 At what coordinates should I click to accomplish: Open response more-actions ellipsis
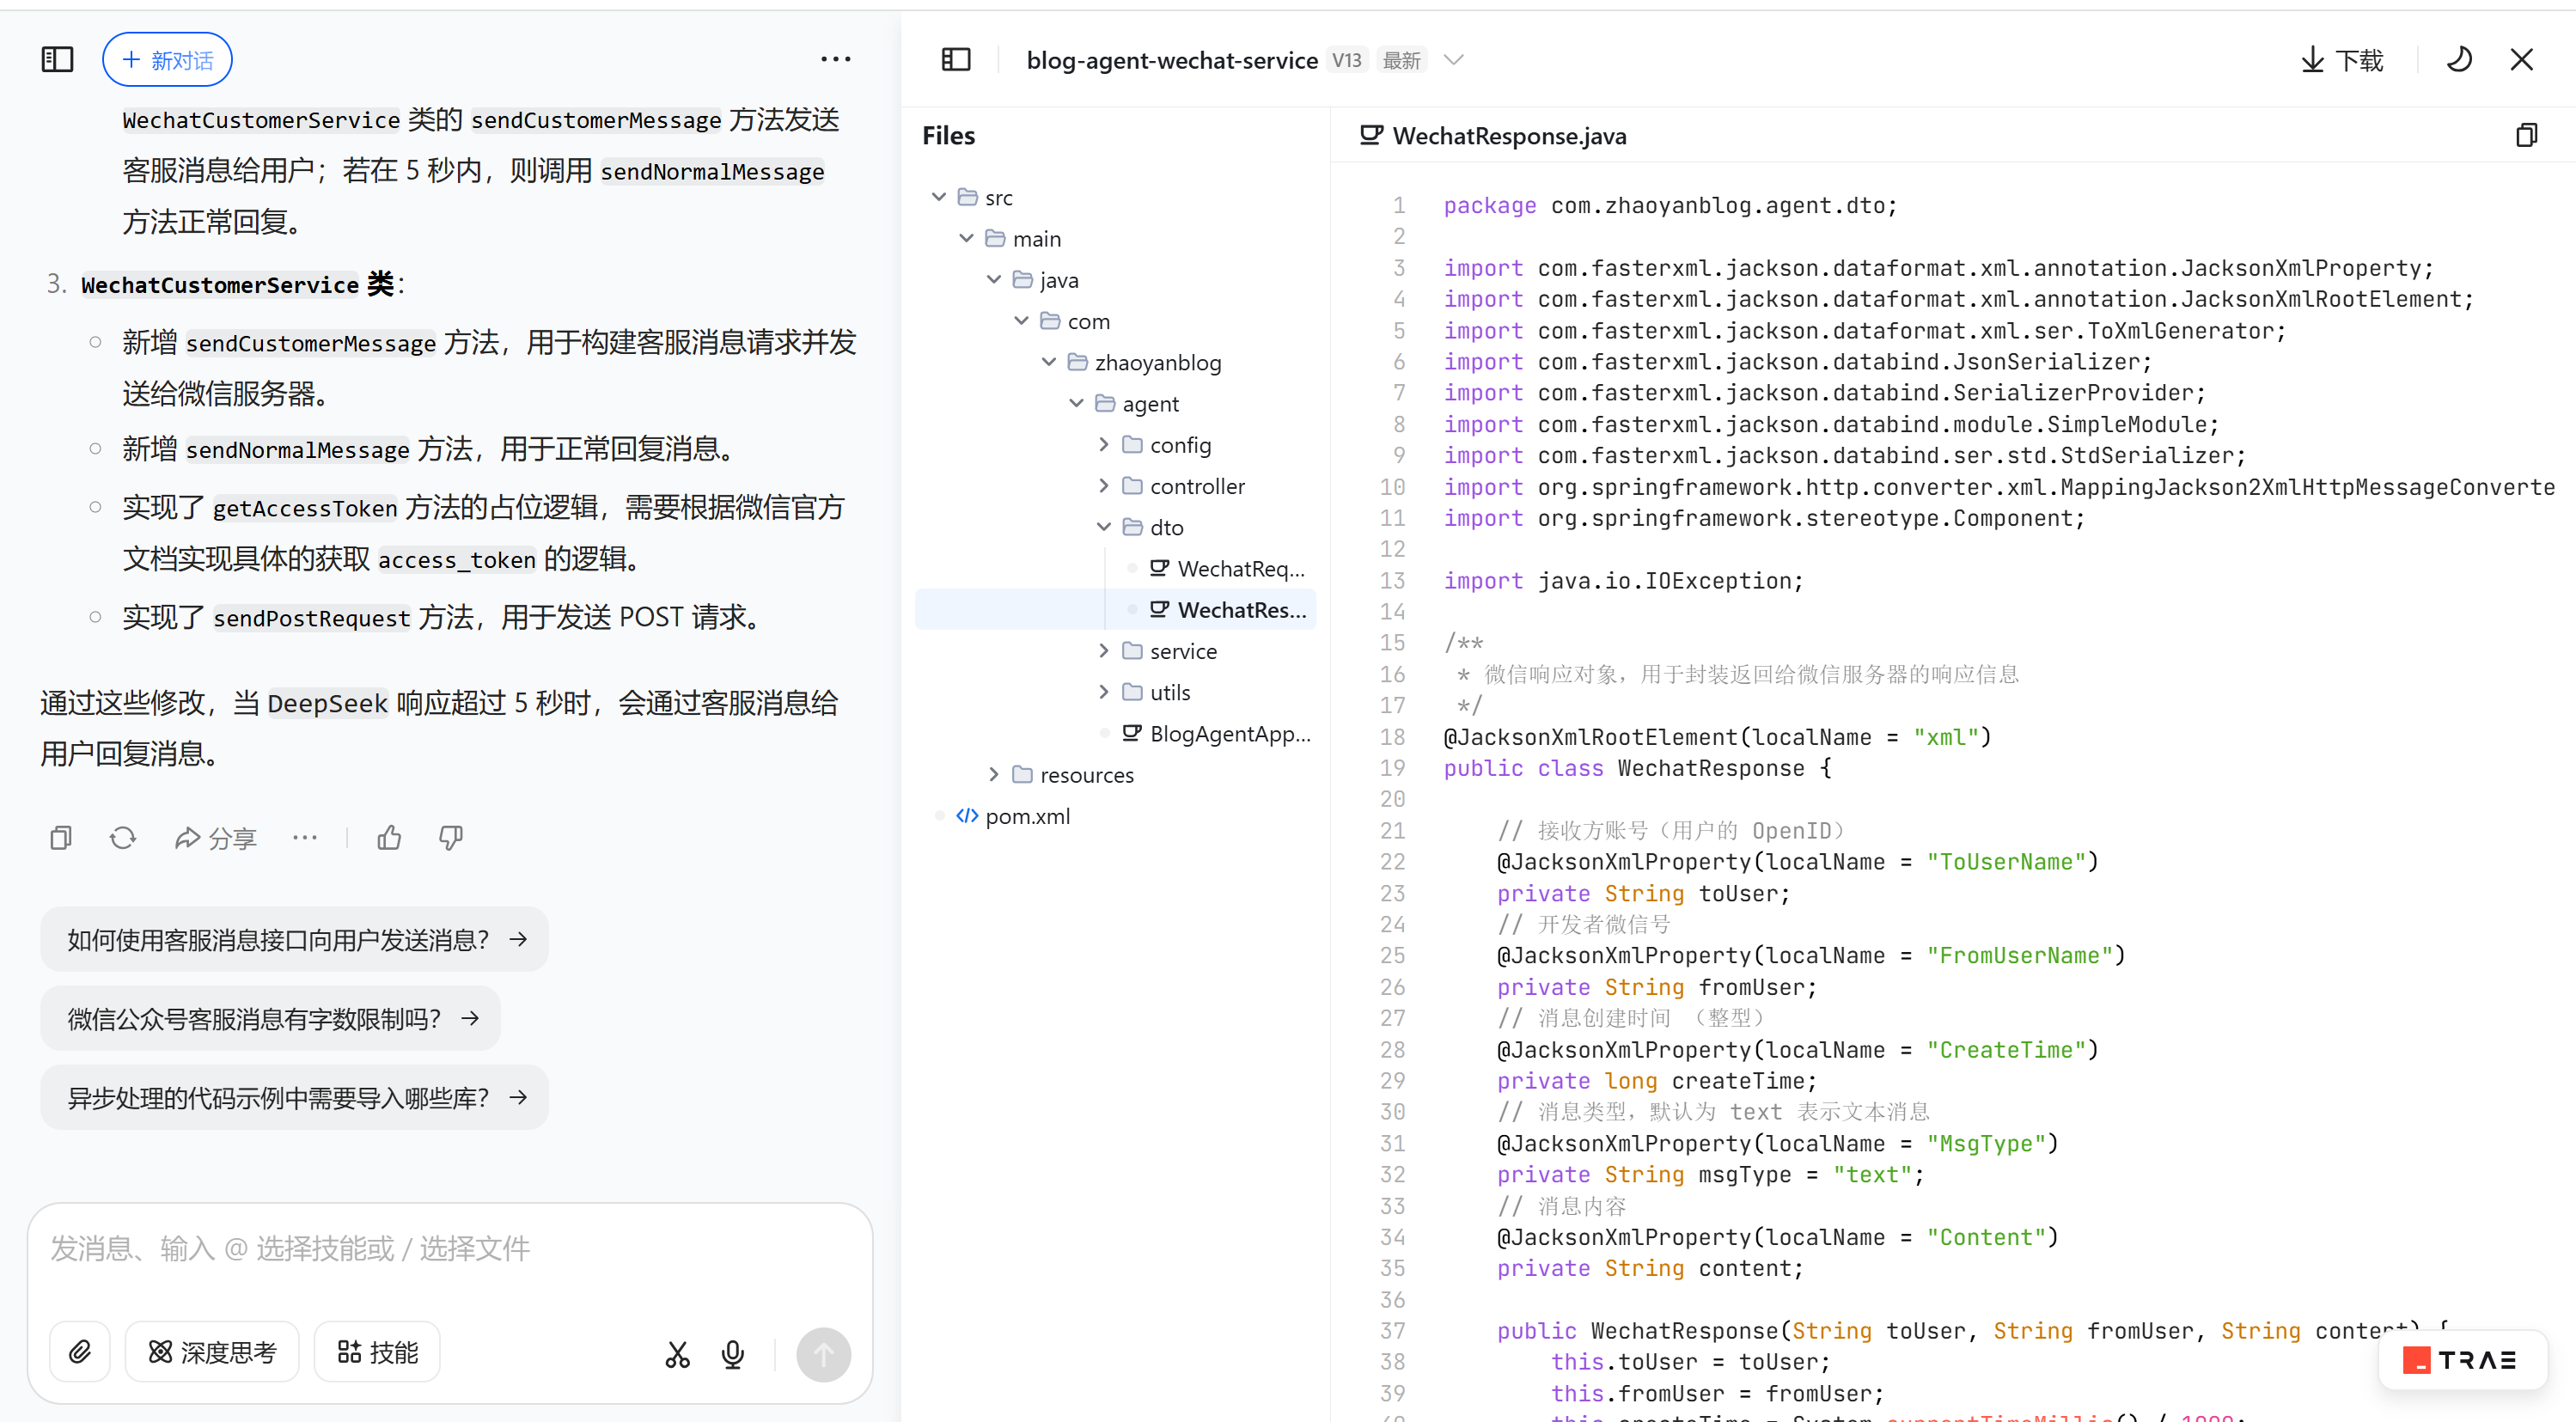click(305, 837)
